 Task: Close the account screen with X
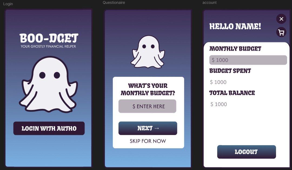pyautogui.click(x=281, y=19)
